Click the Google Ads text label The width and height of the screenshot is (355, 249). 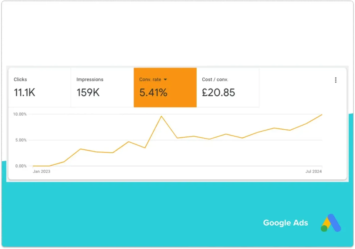tap(285, 223)
